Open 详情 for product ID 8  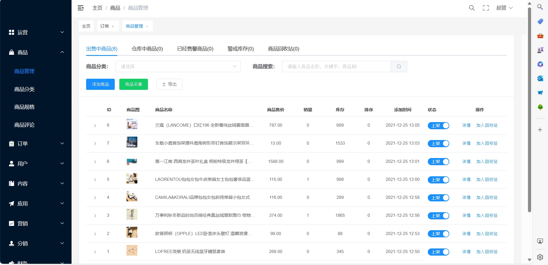click(x=466, y=125)
